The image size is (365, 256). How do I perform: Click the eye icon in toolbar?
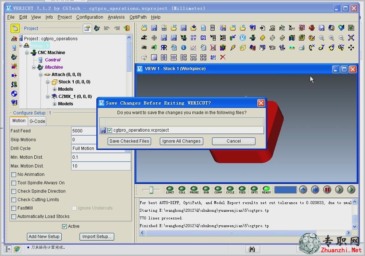(x=144, y=48)
